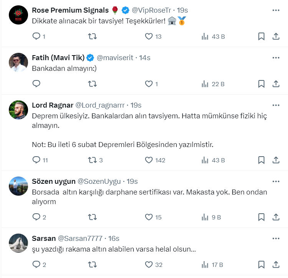This screenshot has height=278, width=288.
Task: Reply to Sözen uygun's tweet
Action: (x=36, y=217)
